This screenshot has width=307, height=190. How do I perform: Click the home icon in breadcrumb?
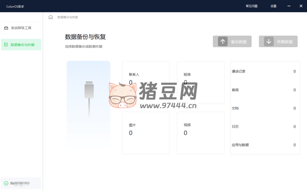coord(51,17)
